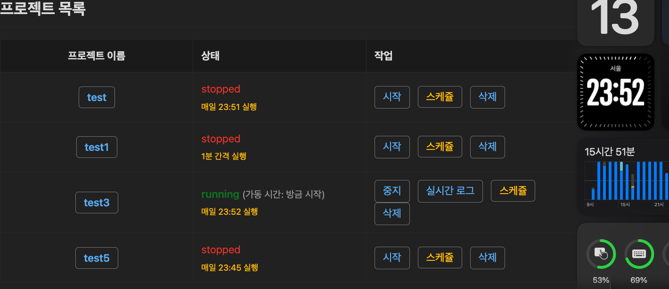
Task: Click the Seoul 23:52 clock widget
Action: pyautogui.click(x=615, y=92)
